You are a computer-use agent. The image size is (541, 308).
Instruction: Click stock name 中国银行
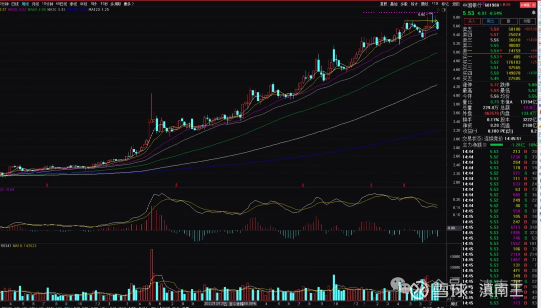click(x=472, y=5)
